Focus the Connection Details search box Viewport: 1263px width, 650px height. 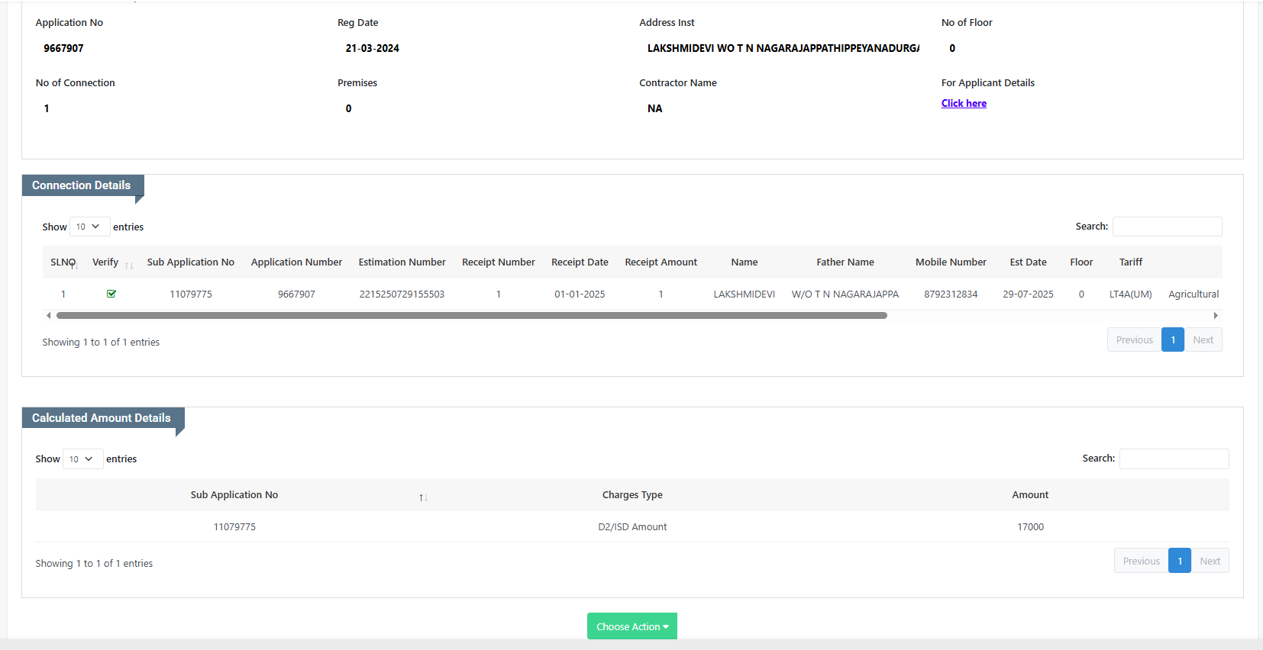[x=1167, y=227]
